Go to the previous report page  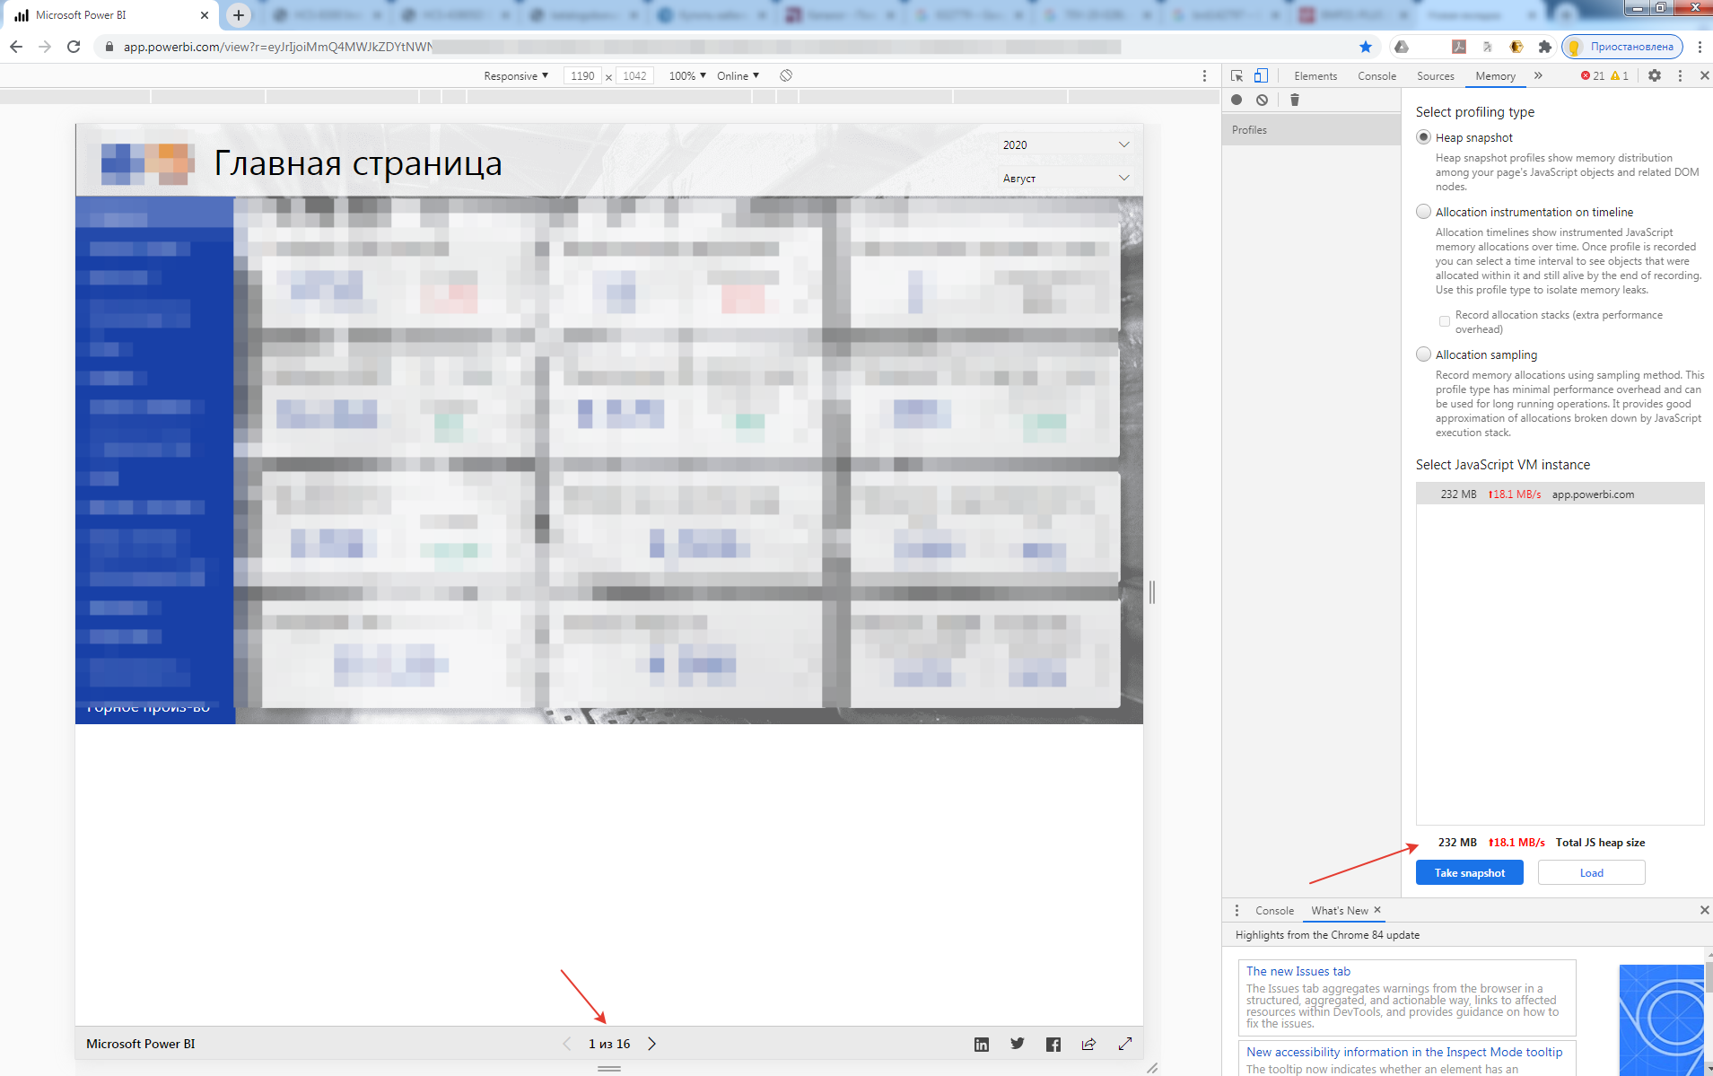[x=566, y=1044]
